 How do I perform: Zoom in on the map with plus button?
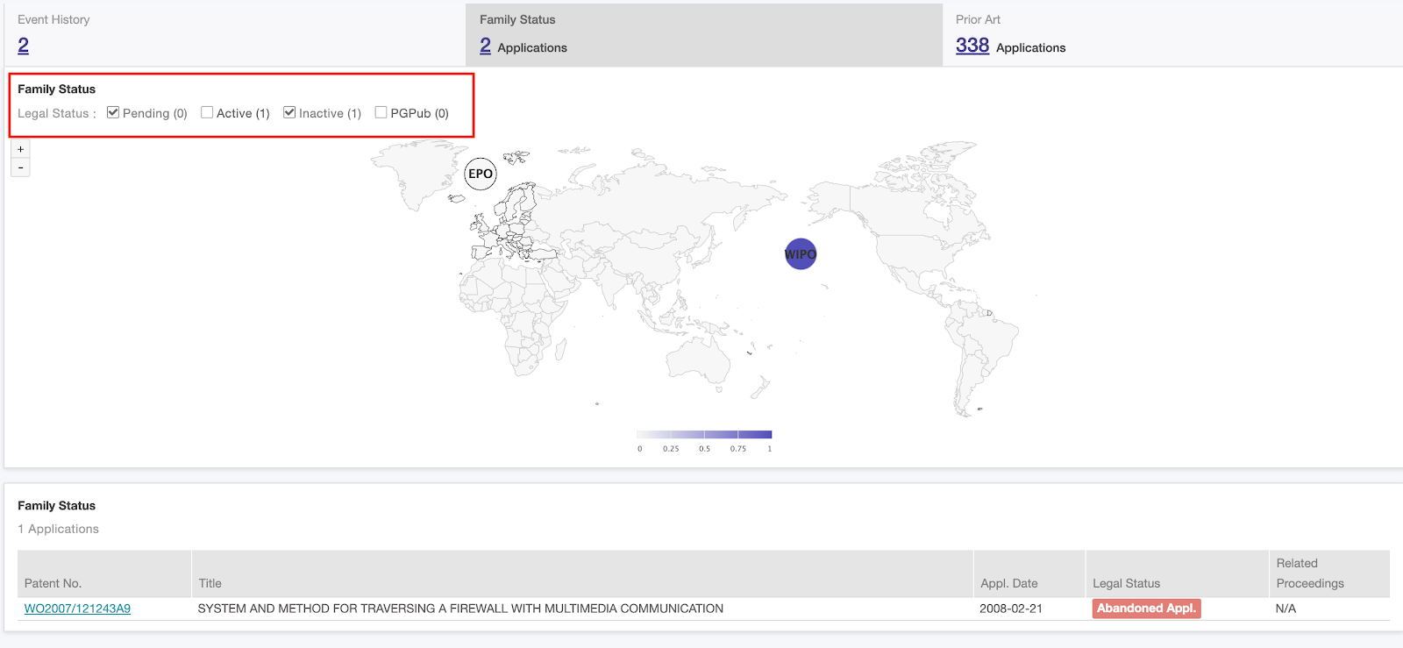[20, 149]
